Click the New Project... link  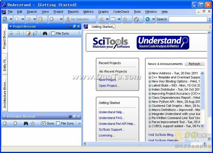109,80
